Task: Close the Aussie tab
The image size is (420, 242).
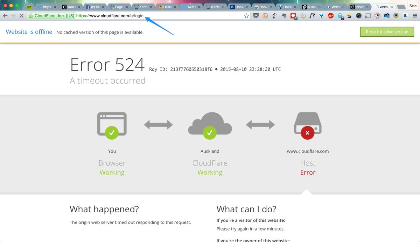Action: click(x=319, y=7)
